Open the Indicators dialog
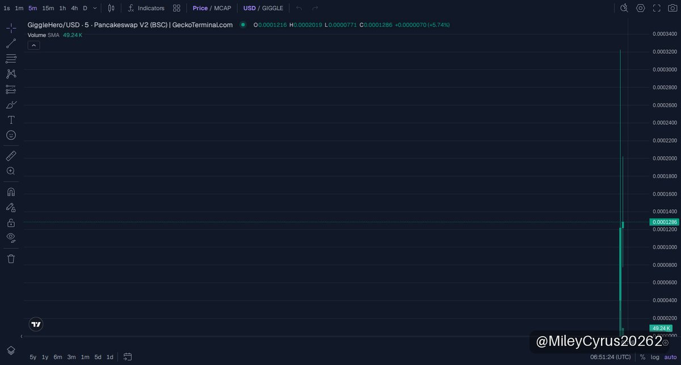This screenshot has height=365, width=681. click(x=146, y=8)
